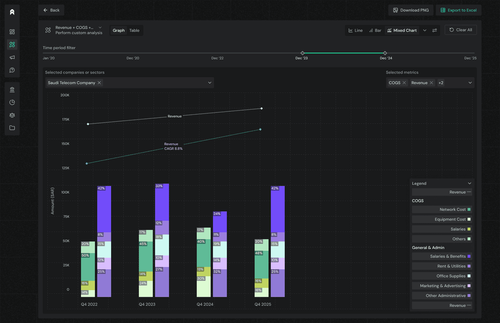
Task: Toggle Marketing & Advertising legend entry
Action: click(x=442, y=286)
